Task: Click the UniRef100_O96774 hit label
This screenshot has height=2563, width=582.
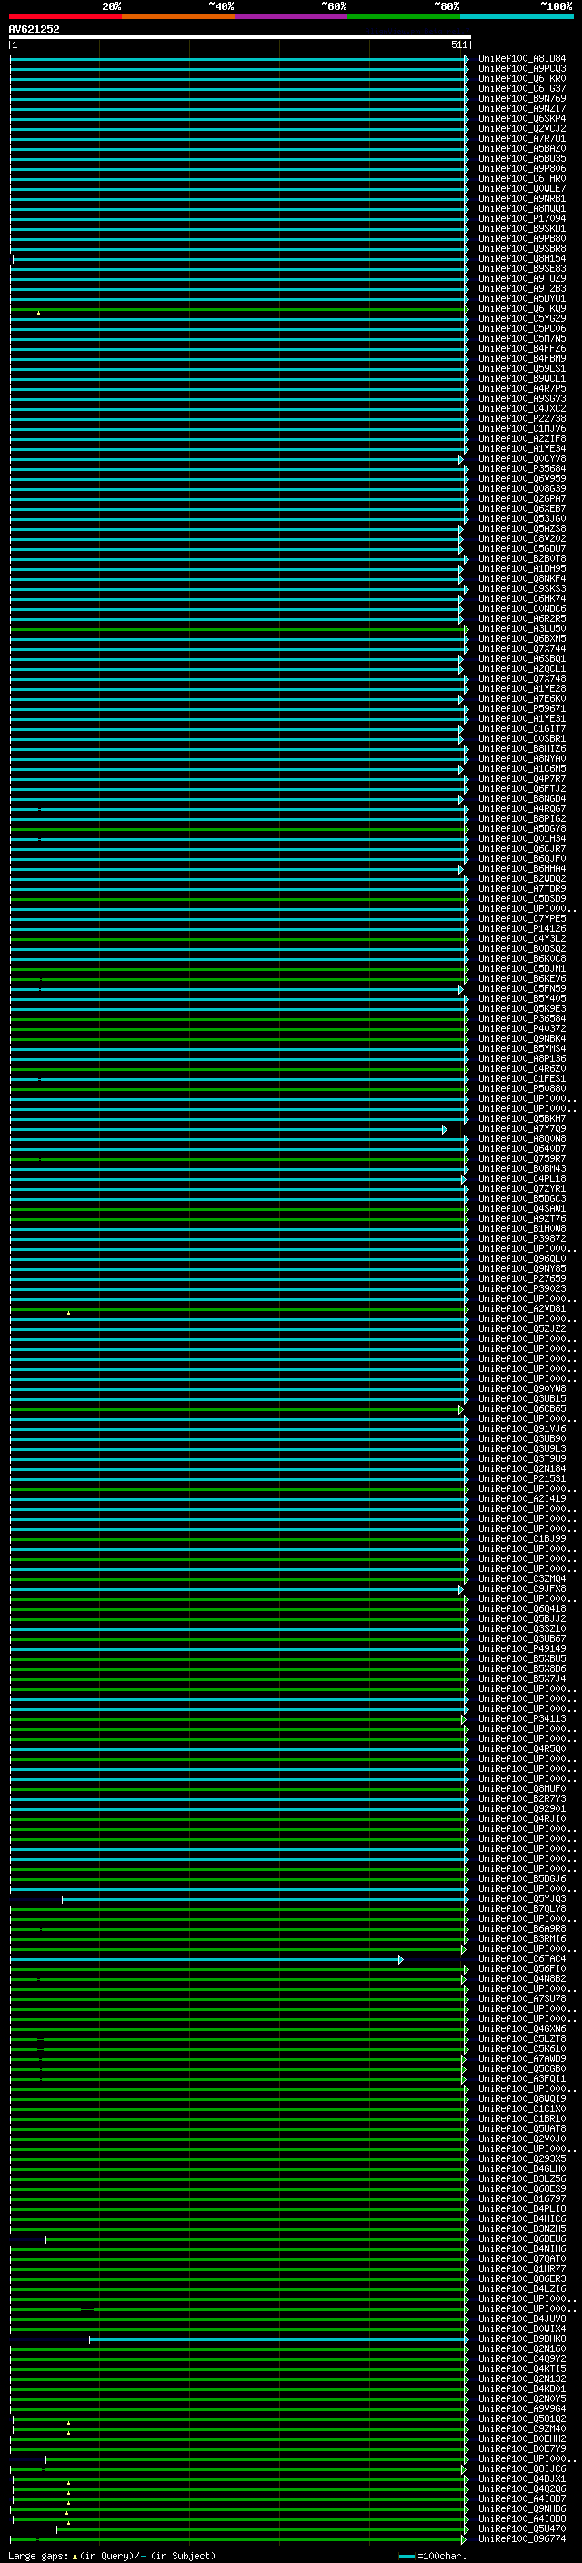Action: (x=521, y=2539)
